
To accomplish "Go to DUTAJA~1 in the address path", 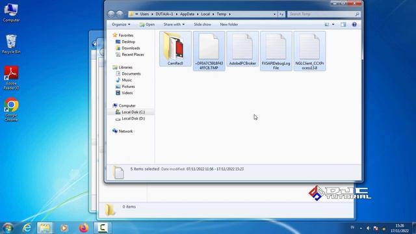I will (164, 14).
